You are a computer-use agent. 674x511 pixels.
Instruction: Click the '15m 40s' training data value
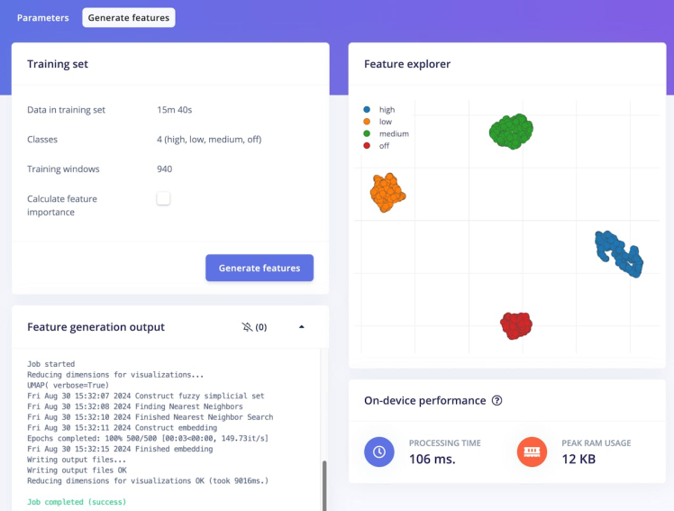click(x=175, y=110)
